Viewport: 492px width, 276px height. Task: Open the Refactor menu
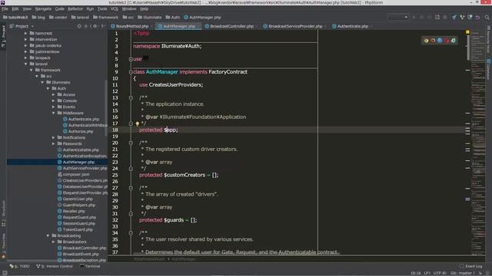pyautogui.click(x=75, y=8)
